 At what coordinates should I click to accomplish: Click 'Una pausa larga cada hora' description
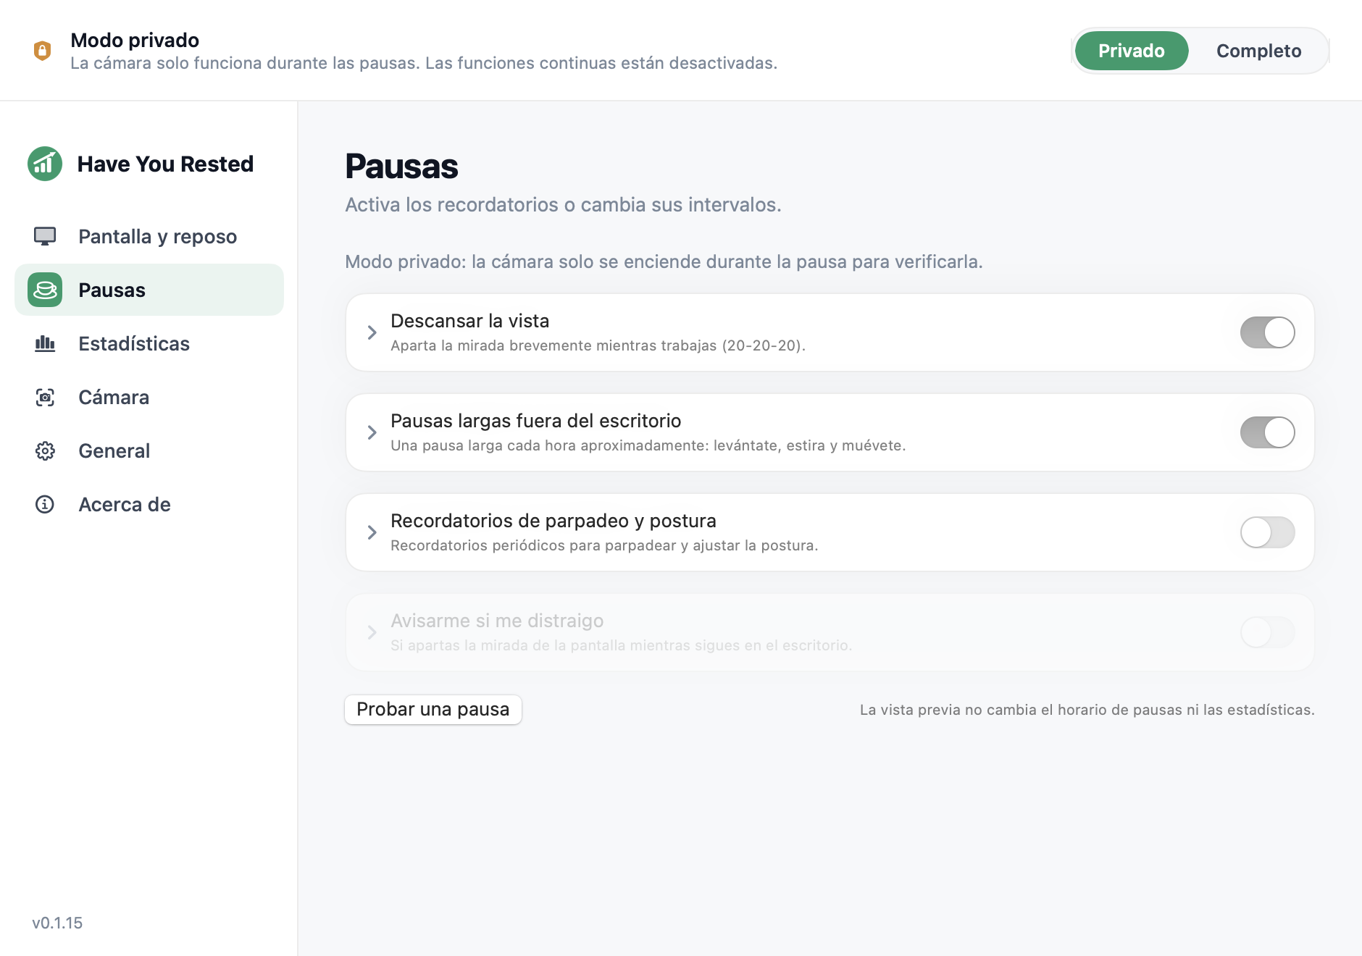[x=648, y=445]
